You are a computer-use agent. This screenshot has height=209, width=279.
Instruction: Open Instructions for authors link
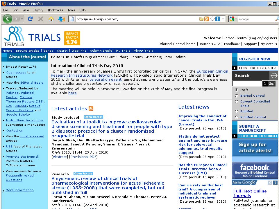[24, 120]
